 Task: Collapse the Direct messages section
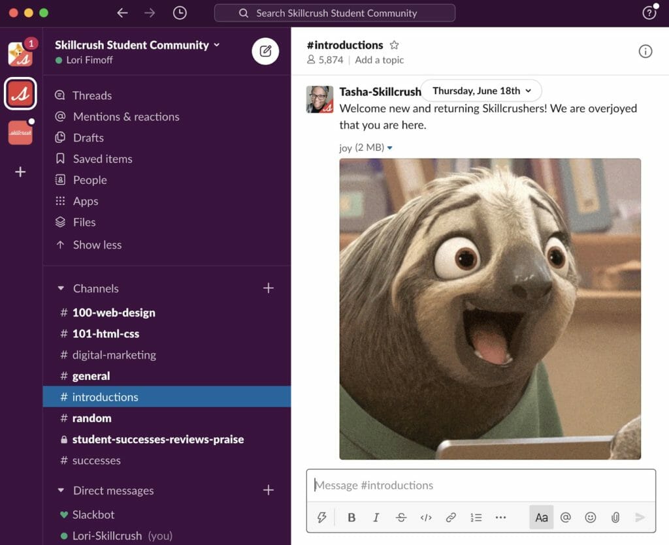point(61,491)
